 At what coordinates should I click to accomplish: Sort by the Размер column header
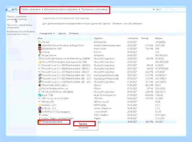click(145, 38)
